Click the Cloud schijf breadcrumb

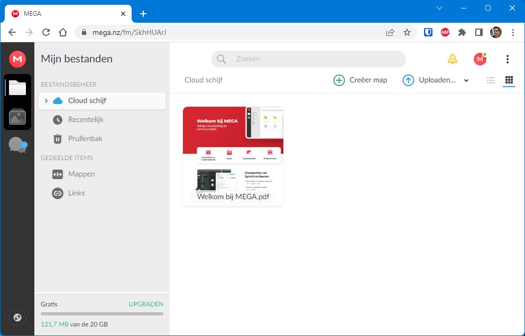click(x=204, y=80)
